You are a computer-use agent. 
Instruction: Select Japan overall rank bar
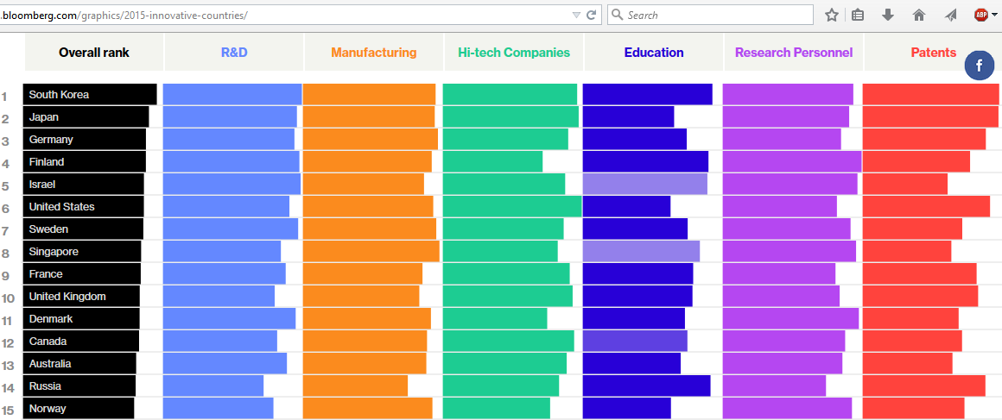coord(86,116)
